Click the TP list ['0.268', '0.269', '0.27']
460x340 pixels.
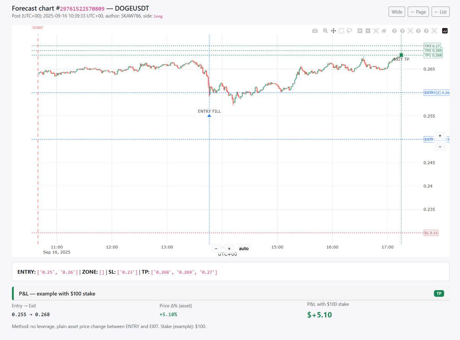pos(184,272)
